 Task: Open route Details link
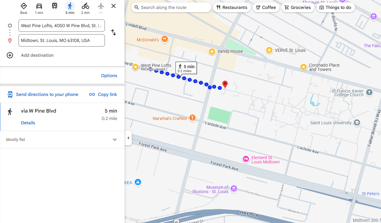28,123
